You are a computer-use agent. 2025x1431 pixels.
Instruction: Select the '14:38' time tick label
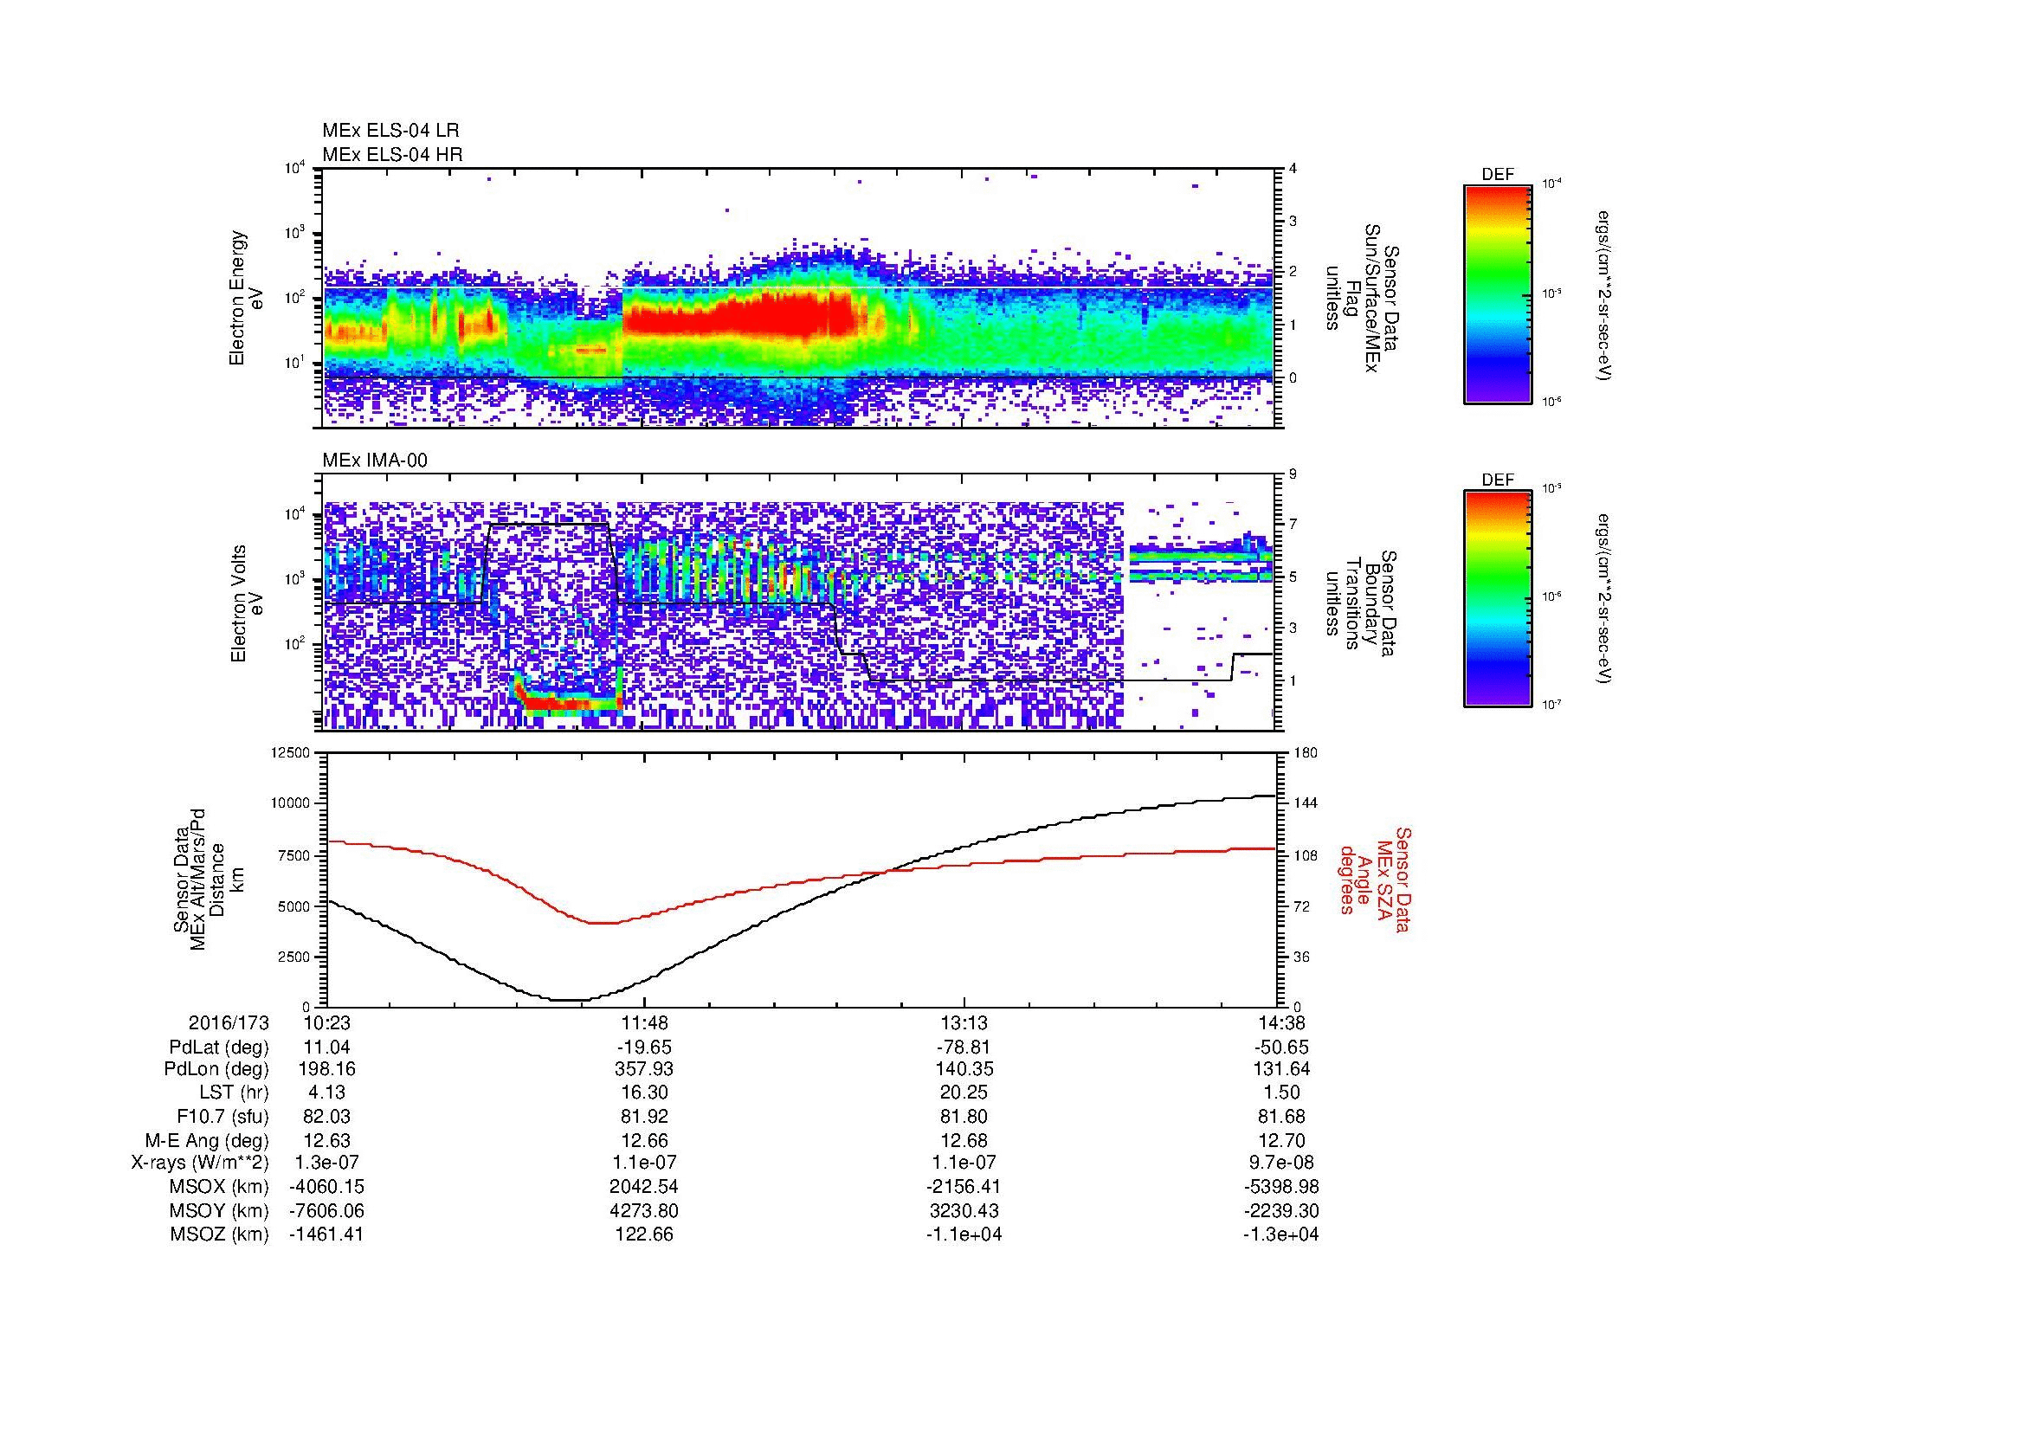1282,1022
